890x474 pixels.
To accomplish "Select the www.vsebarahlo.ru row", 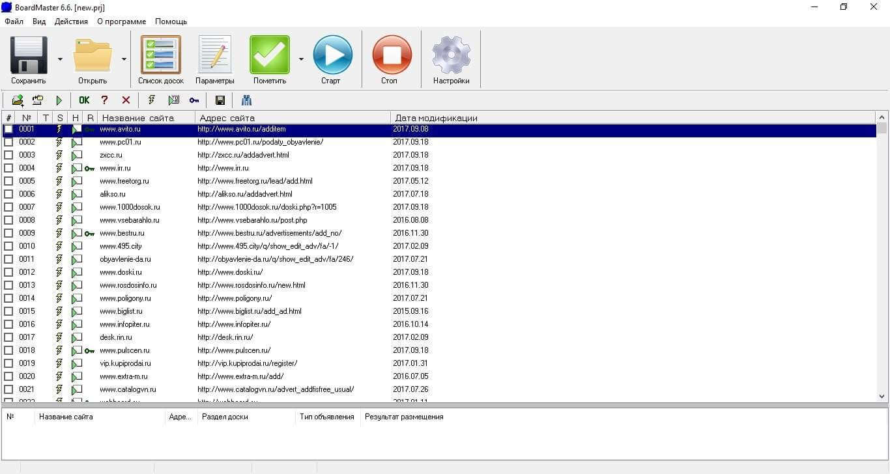I will coord(439,220).
